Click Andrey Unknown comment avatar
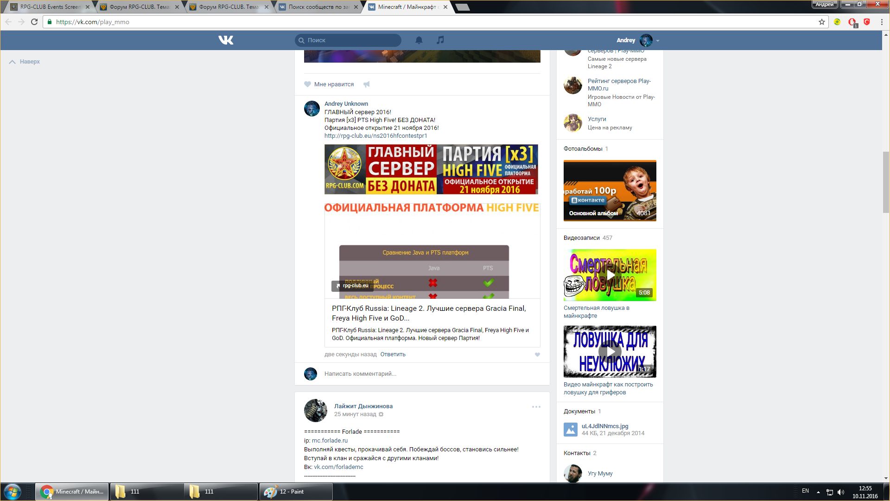Image resolution: width=890 pixels, height=501 pixels. point(312,109)
